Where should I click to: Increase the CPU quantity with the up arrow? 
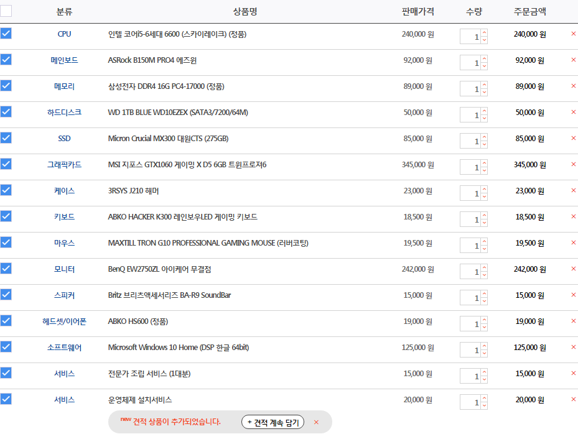[x=485, y=33]
